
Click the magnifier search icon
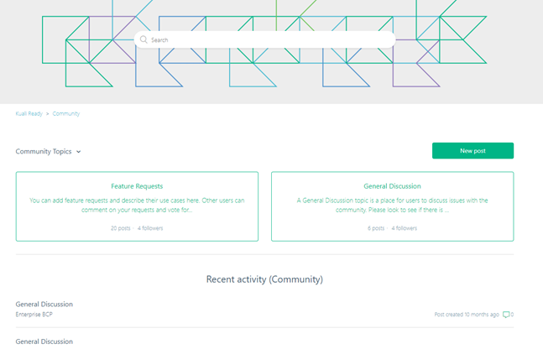(144, 39)
